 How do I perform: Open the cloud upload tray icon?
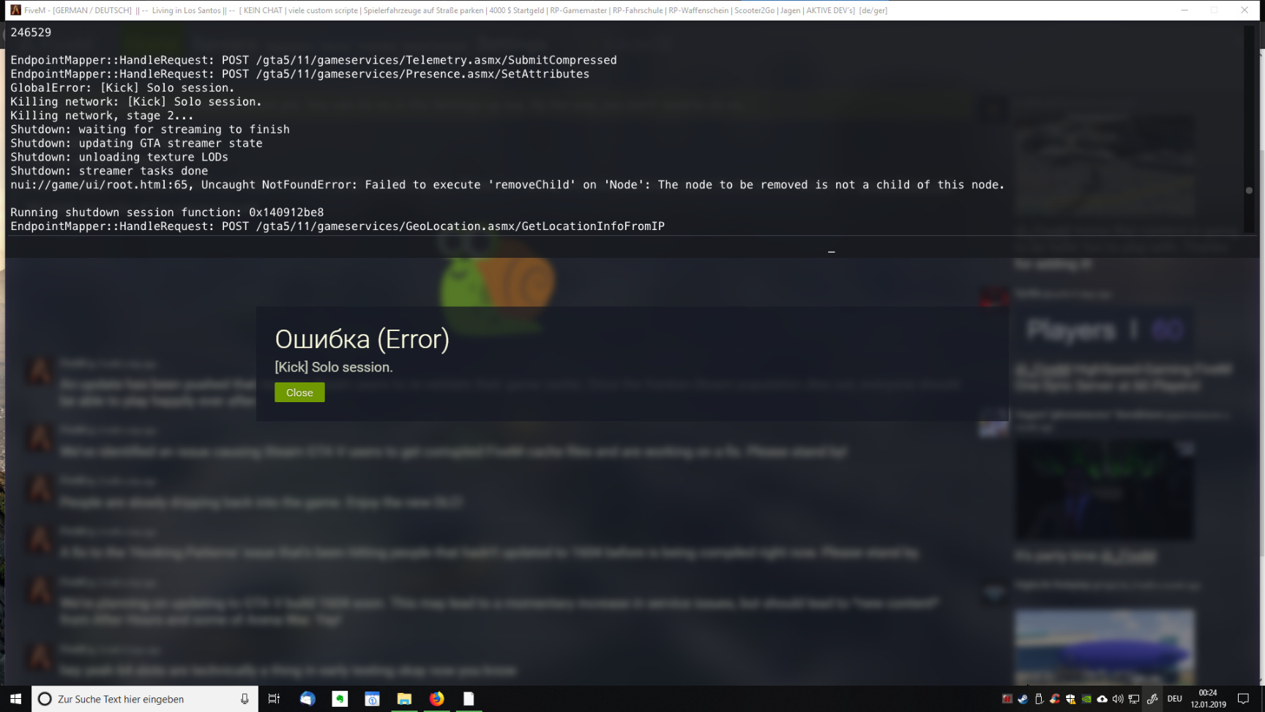point(1102,699)
